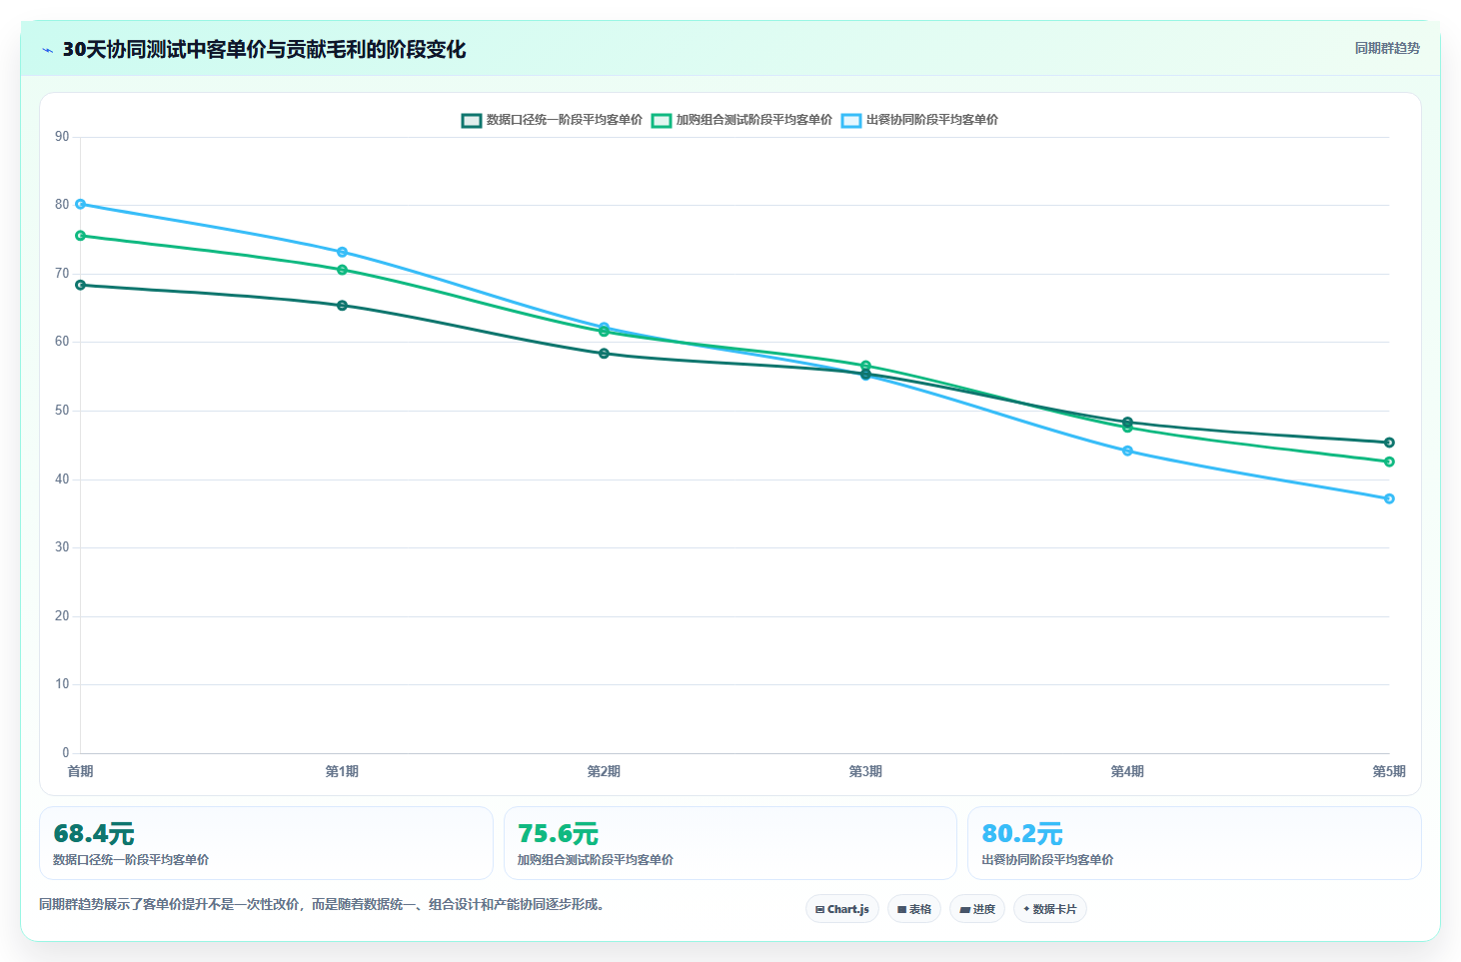Click the 10 y-axis tick label
The image size is (1461, 962).
click(62, 684)
